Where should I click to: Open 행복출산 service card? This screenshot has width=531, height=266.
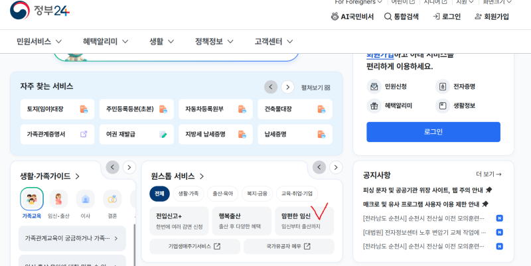(x=242, y=221)
